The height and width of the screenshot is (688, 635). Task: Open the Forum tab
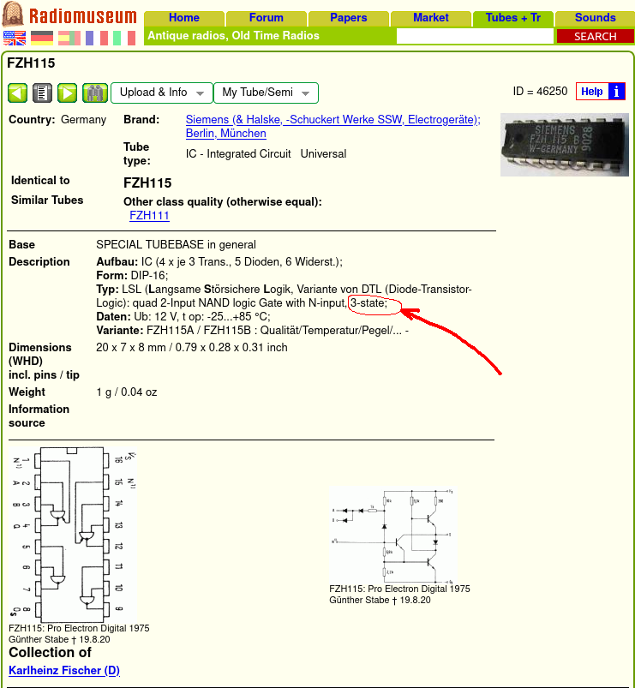tap(267, 18)
